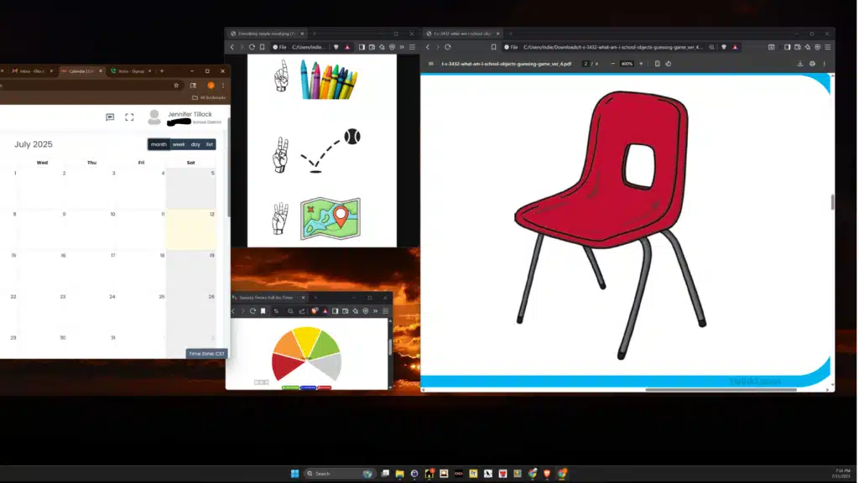The image size is (859, 483).
Task: Open PDF zoom level 400% box
Action: (x=627, y=64)
